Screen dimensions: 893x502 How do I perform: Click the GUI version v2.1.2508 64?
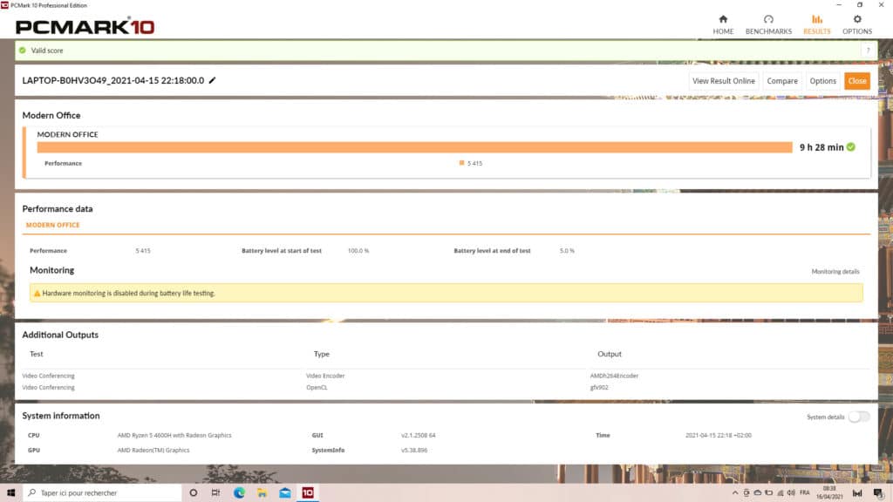tap(418, 435)
